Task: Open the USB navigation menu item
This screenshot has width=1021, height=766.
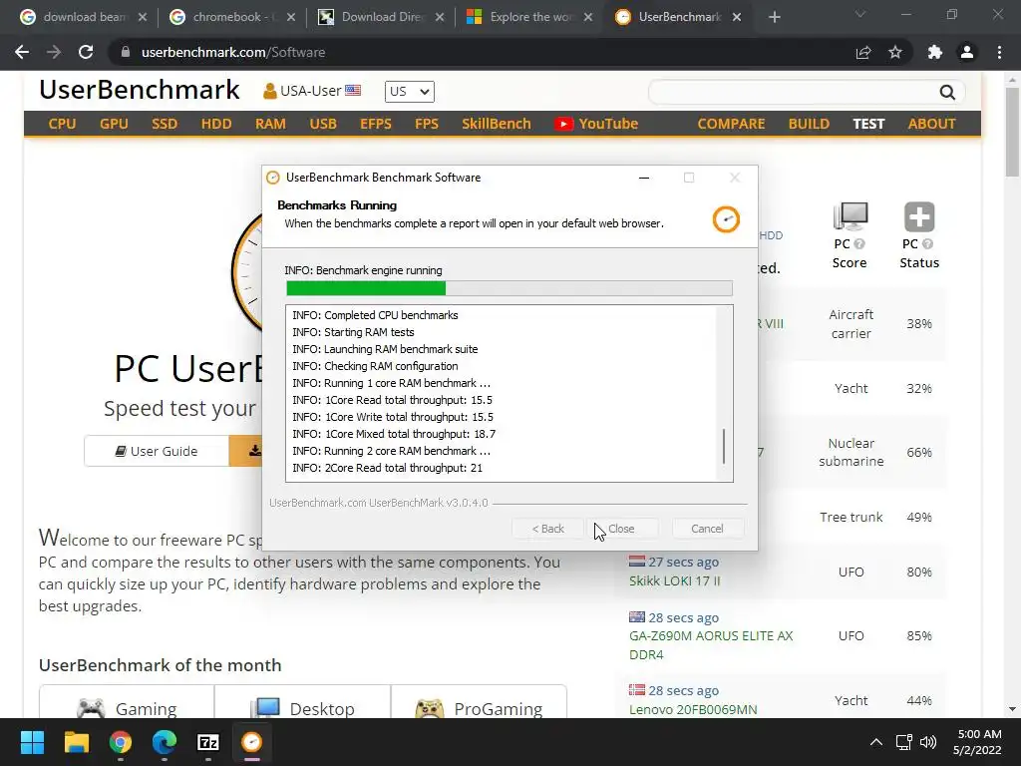Action: [323, 124]
